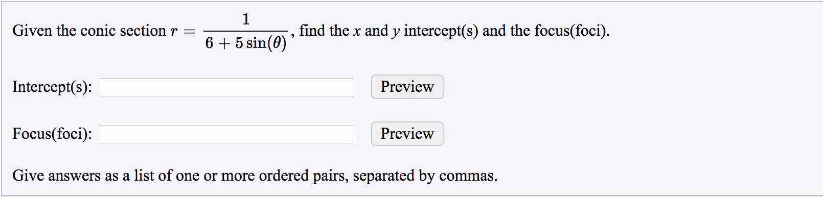Click the number 6 in the denominator
This screenshot has width=823, height=197.
pos(209,43)
